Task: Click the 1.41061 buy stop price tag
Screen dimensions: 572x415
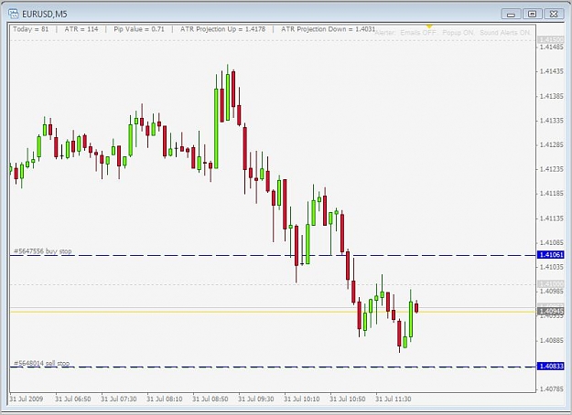Action: coord(551,255)
